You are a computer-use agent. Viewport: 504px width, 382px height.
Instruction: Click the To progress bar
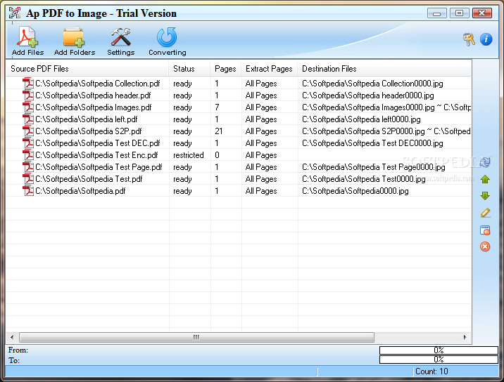pyautogui.click(x=439, y=360)
